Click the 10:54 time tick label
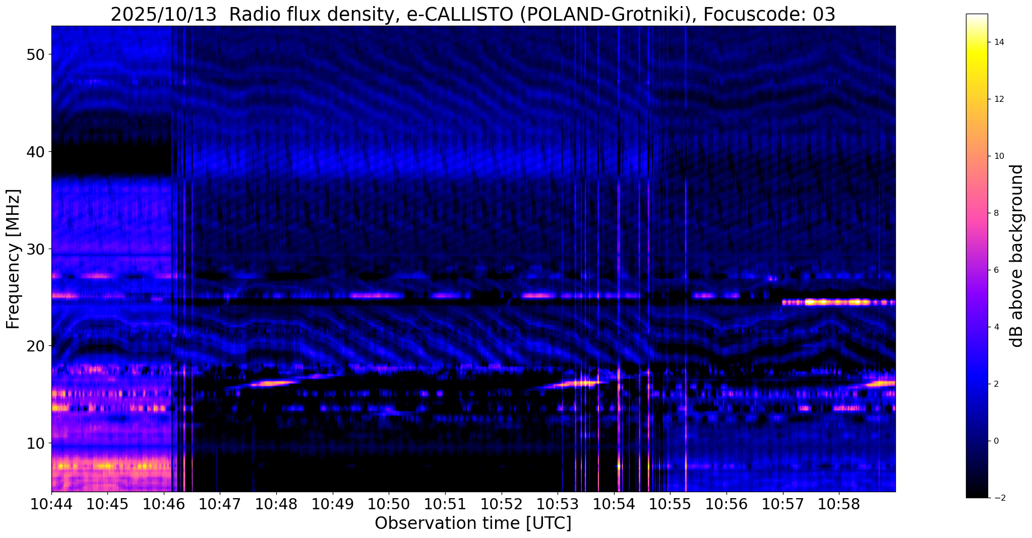The width and height of the screenshot is (1032, 538). (x=614, y=504)
